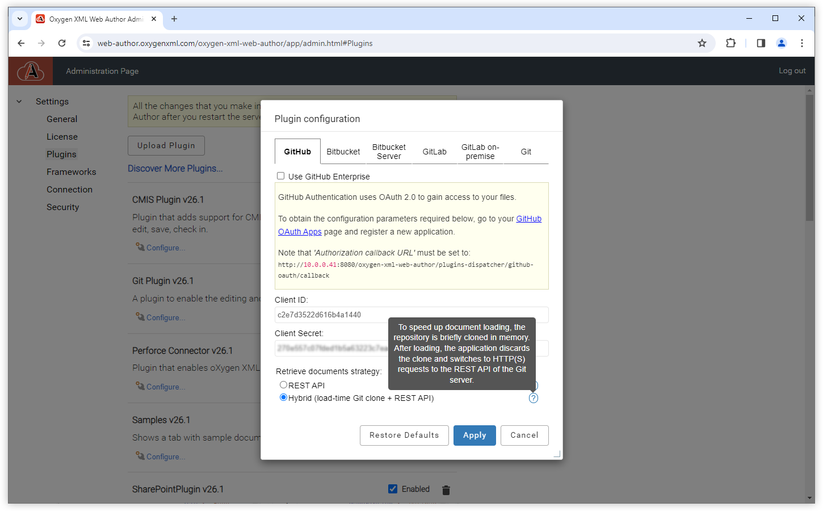This screenshot has height=511, width=823.
Task: Open the Bitbucket Server tab
Action: [x=389, y=152]
